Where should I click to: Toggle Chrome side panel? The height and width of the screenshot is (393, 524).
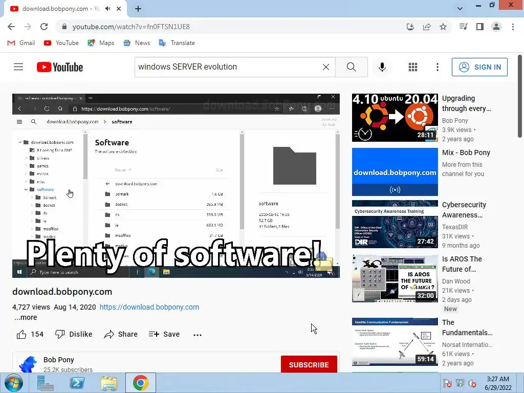point(480,27)
